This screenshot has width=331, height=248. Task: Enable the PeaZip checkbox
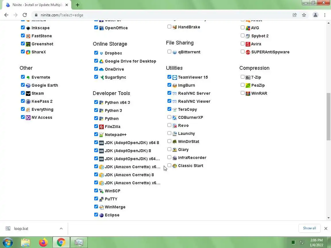tap(243, 85)
